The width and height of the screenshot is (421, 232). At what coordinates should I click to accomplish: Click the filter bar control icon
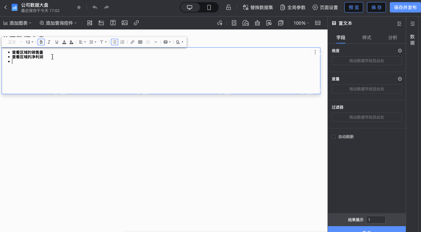(x=90, y=23)
